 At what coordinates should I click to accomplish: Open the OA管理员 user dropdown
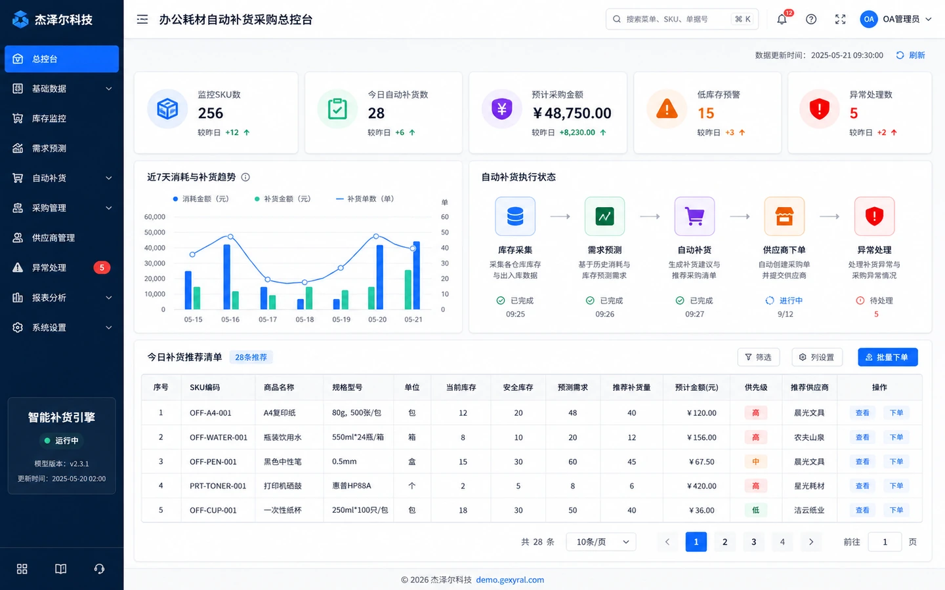pyautogui.click(x=896, y=20)
